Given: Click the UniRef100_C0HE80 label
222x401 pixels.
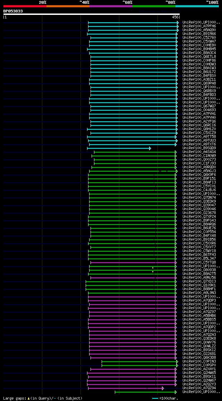Looking at the screenshot, I should coord(199,45).
